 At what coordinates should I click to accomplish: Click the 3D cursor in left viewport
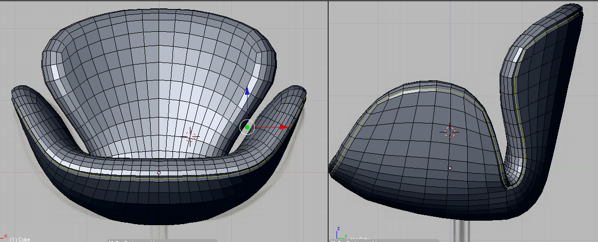click(191, 136)
